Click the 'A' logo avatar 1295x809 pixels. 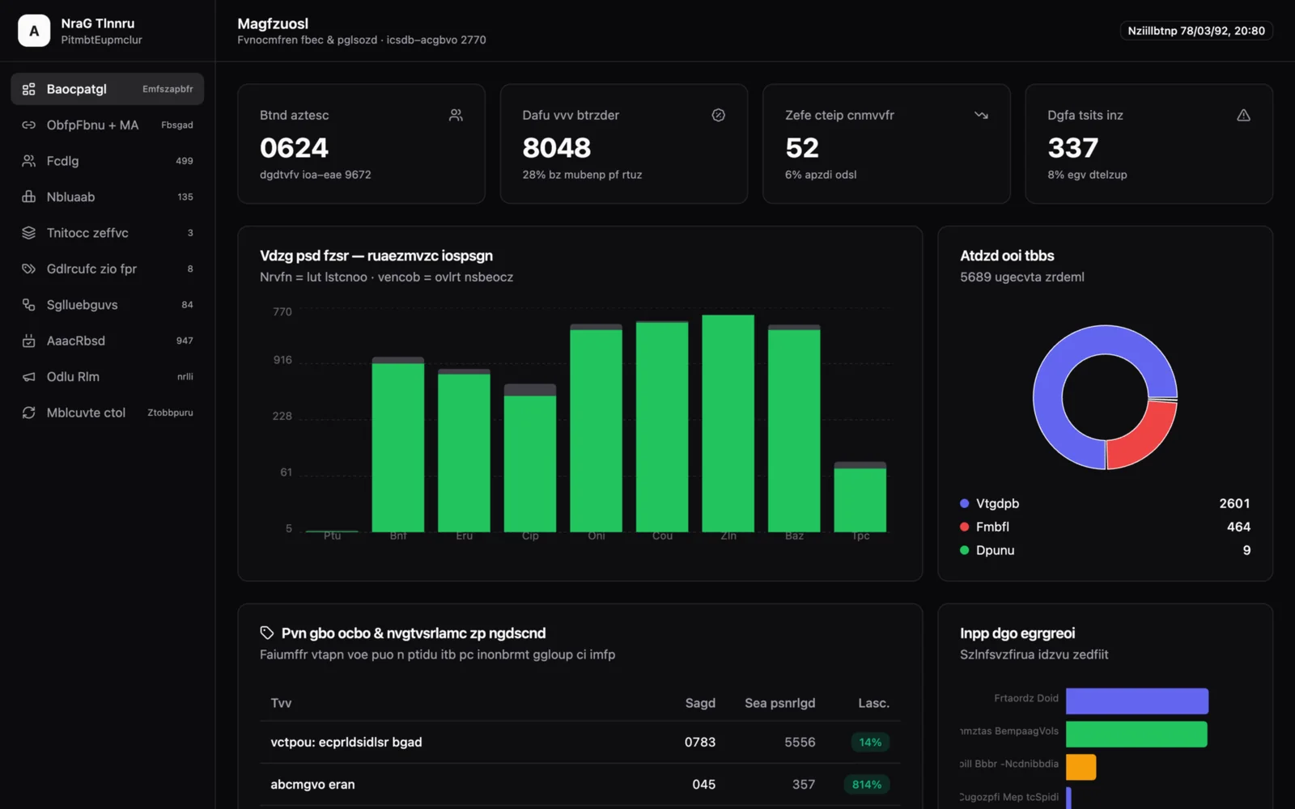(34, 31)
